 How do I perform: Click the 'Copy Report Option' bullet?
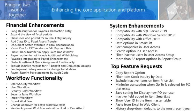[130, 73]
